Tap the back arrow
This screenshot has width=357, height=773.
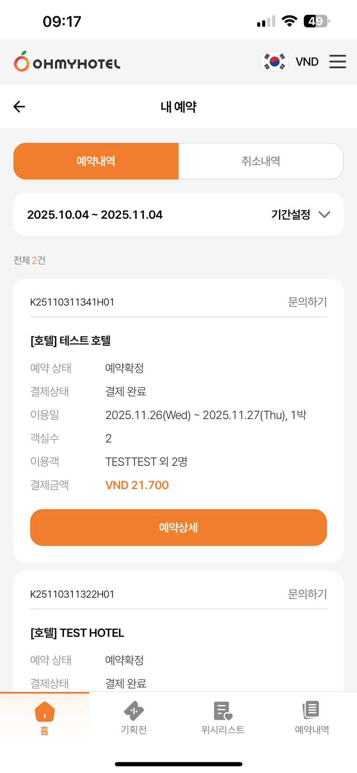click(19, 107)
